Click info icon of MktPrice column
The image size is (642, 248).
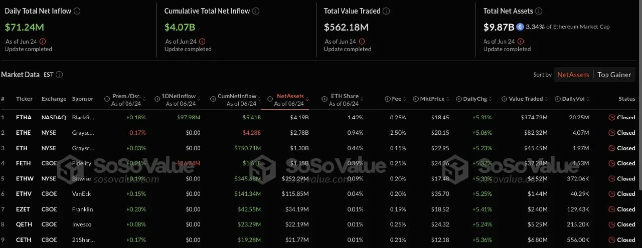pyautogui.click(x=416, y=99)
